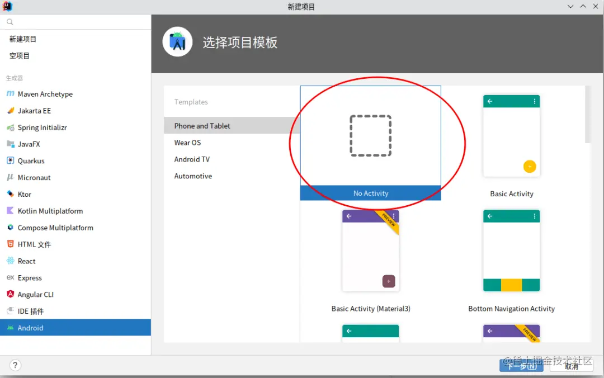Screen dimensions: 604x378
Task: Click the Android robot icon in sidebar
Action: [11, 328]
